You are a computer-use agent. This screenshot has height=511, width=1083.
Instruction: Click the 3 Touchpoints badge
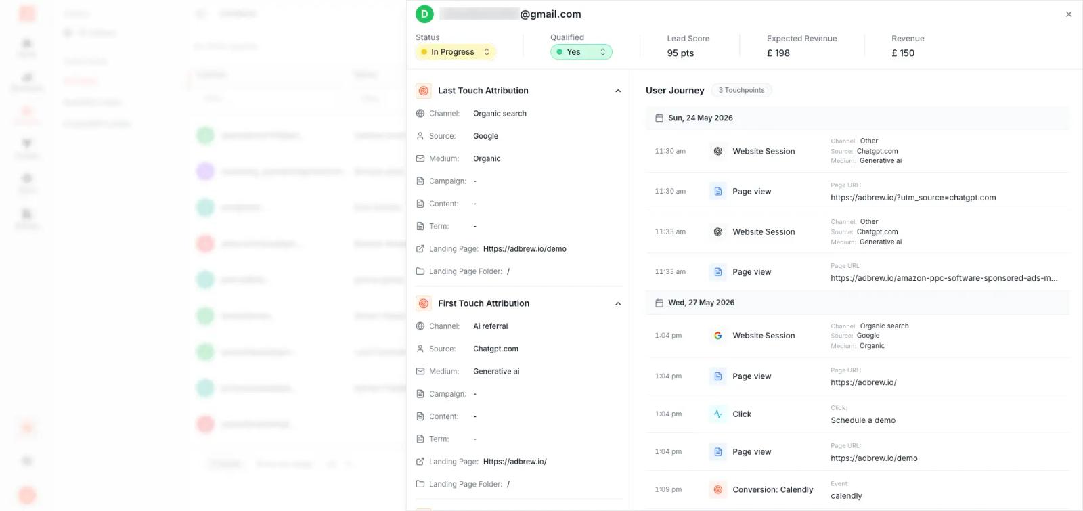(741, 91)
